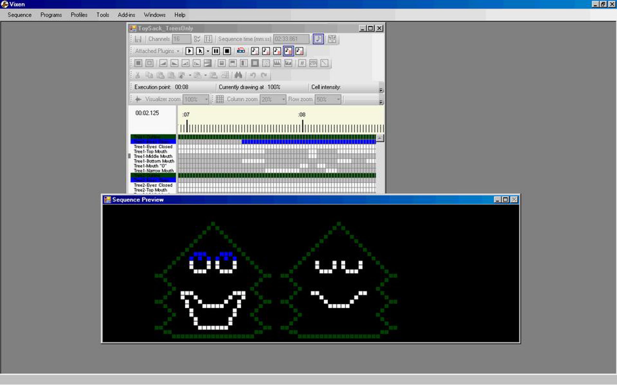This screenshot has width=617, height=385.
Task: Select the Tree1-Eyes Closed channel row
Action: click(153, 147)
